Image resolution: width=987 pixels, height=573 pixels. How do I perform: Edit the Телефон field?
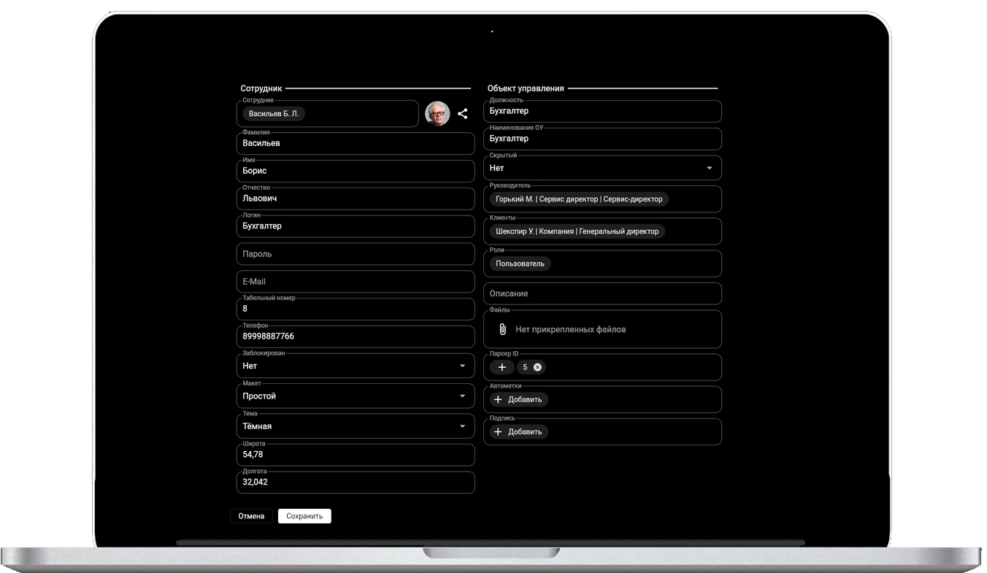tap(356, 337)
